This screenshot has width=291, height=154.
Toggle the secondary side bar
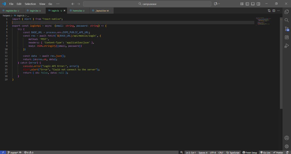pyautogui.click(x=258, y=4)
